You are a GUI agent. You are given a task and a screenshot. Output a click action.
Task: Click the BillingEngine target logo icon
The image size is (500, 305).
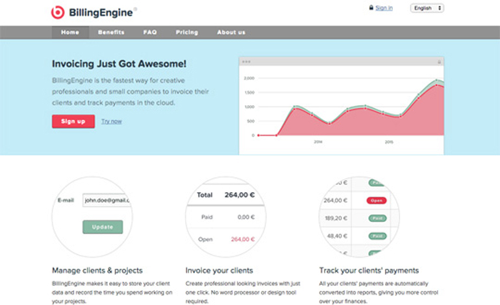(58, 12)
